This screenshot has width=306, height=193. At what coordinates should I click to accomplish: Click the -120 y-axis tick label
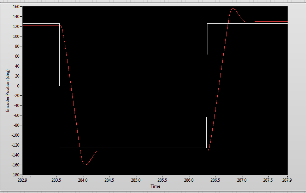[x=16, y=145]
